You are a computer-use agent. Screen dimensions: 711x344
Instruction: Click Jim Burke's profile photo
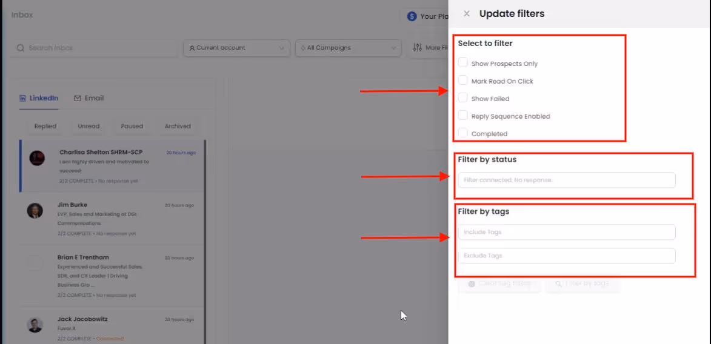pos(35,211)
